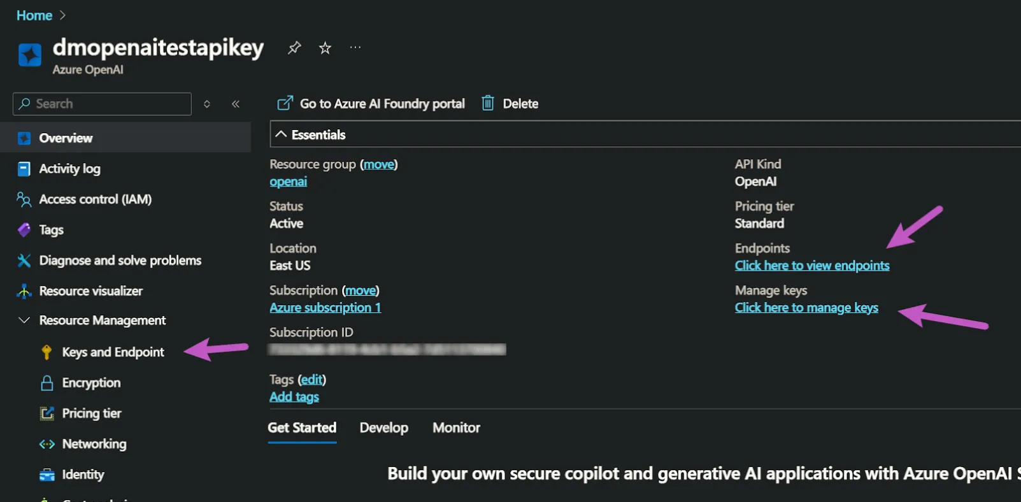Click the move link beside Subscription
Image resolution: width=1021 pixels, height=502 pixels.
click(x=361, y=290)
